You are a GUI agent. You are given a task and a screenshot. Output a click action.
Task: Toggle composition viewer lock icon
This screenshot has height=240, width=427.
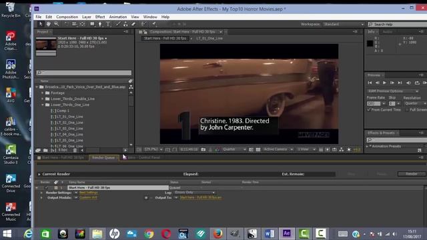[x=145, y=32]
